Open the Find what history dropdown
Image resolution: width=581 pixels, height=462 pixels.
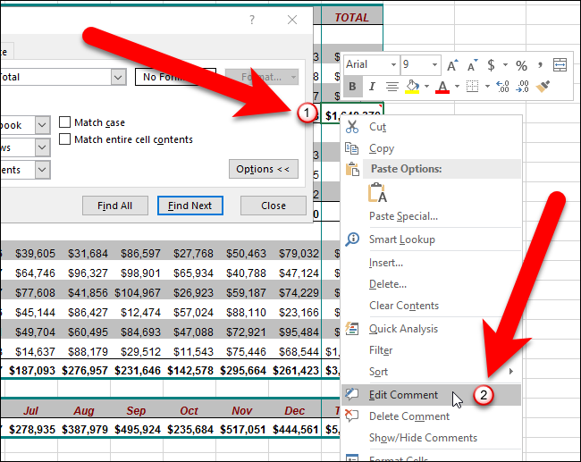(118, 77)
